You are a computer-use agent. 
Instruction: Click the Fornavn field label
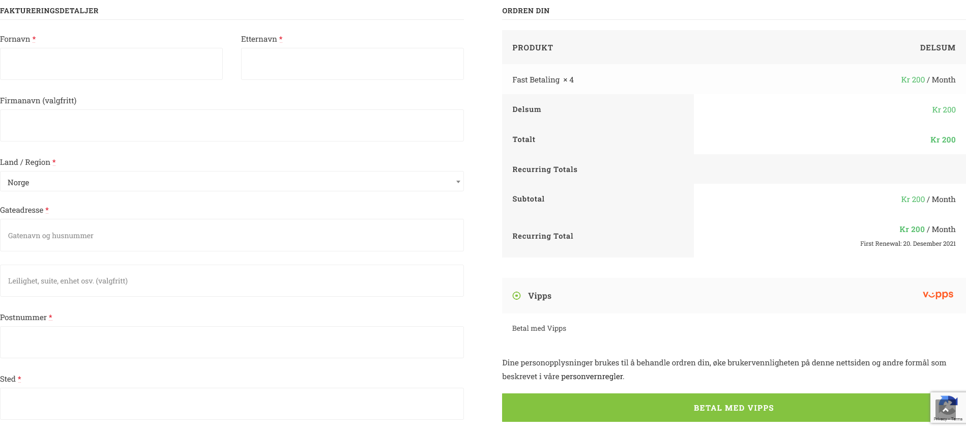(x=15, y=39)
